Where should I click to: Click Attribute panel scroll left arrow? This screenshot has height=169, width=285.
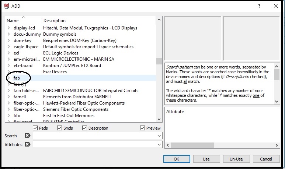(168, 145)
